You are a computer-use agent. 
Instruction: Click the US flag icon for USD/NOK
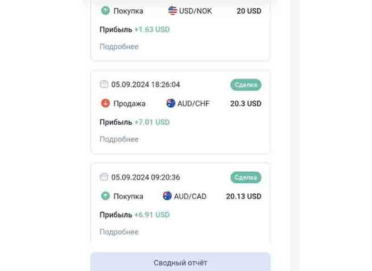click(173, 11)
